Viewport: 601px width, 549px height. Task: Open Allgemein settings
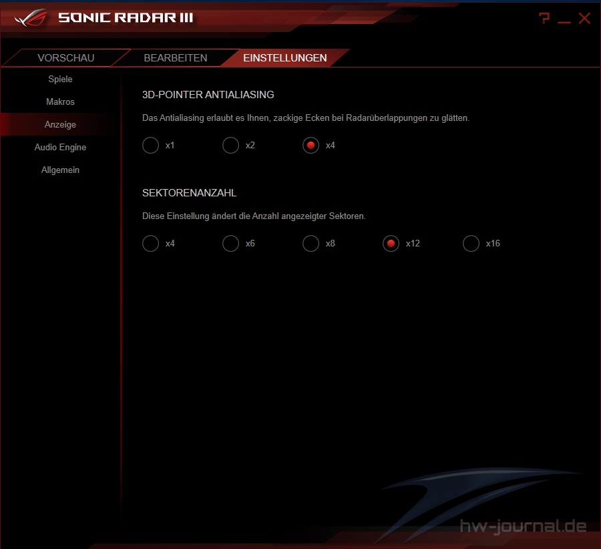pos(60,170)
